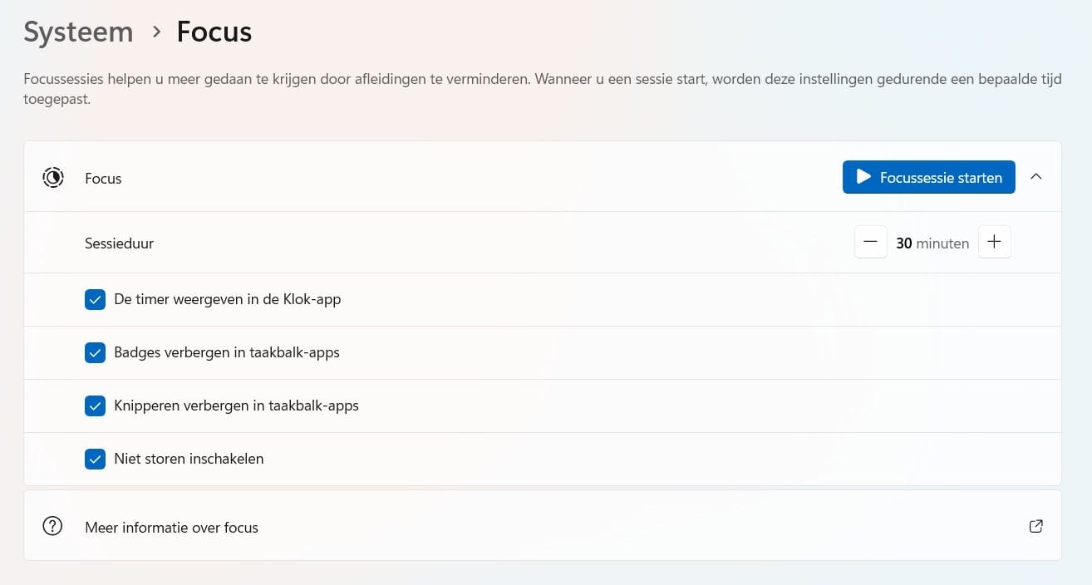
Task: Click the '30 minuten' duration value
Action: pyautogui.click(x=932, y=243)
